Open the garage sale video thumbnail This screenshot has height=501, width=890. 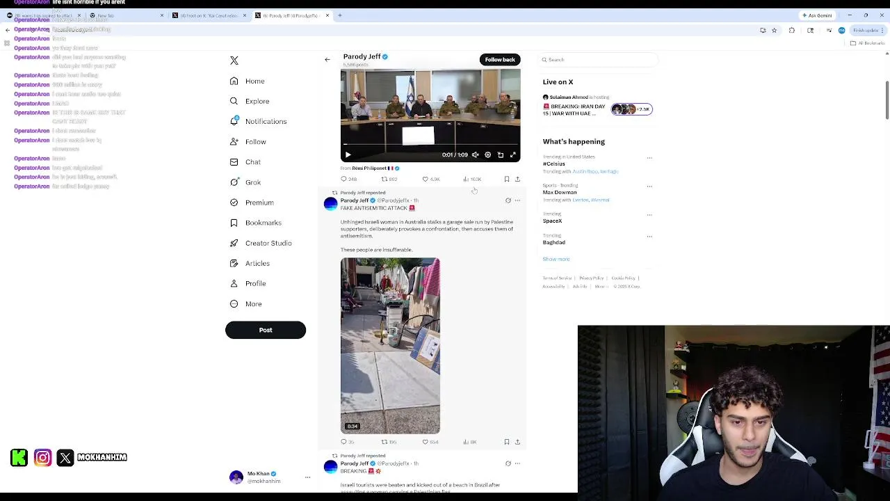(x=390, y=346)
